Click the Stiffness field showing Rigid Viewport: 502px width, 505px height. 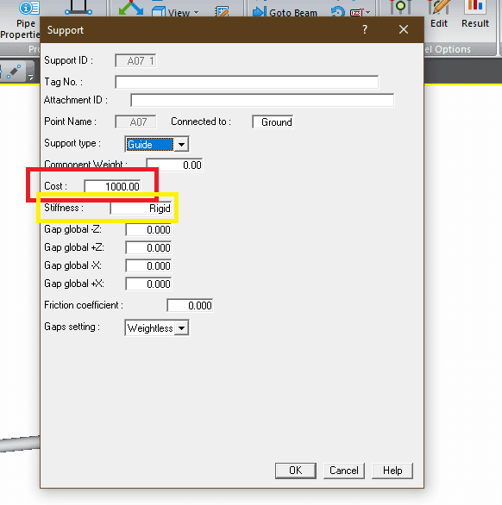tap(141, 209)
